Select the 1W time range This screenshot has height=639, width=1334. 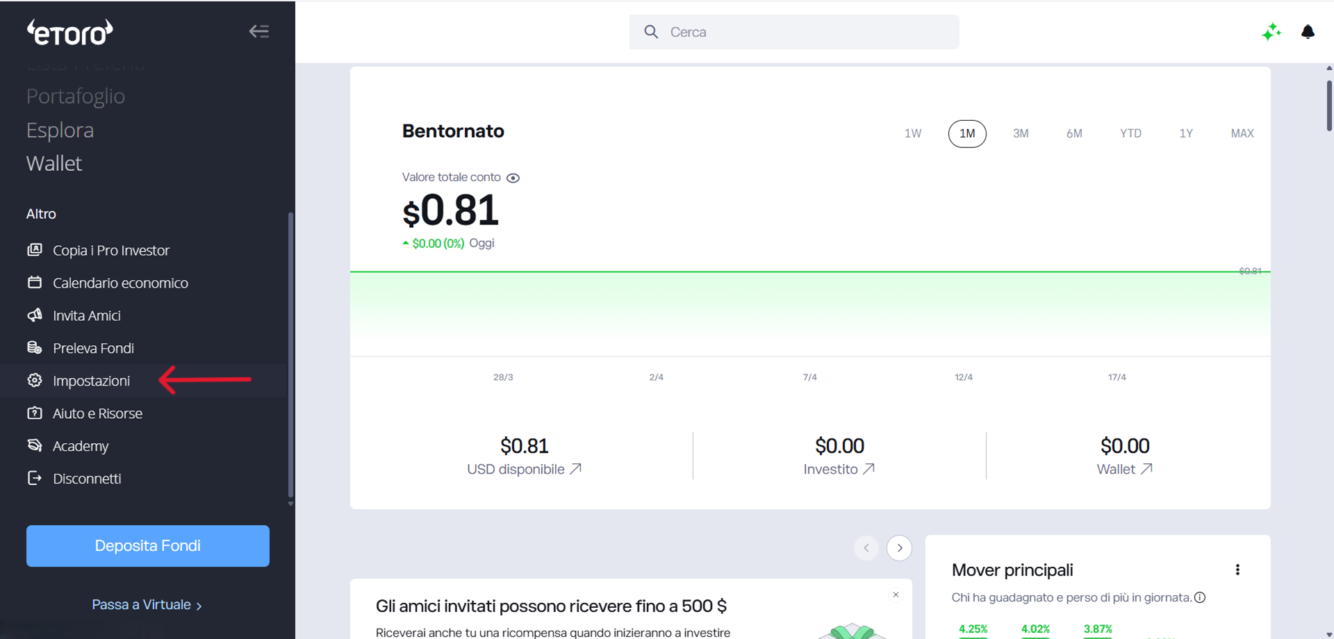coord(912,133)
